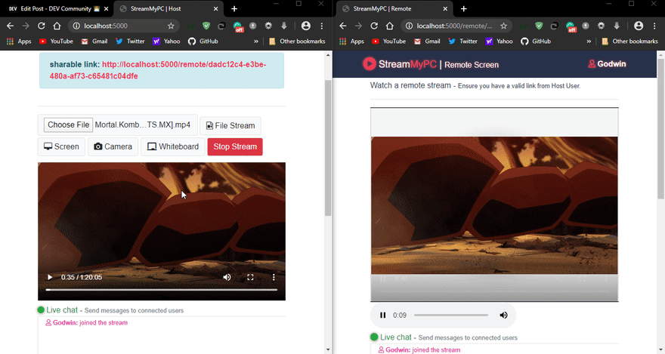Open Chrome menu dots in right window
The image size is (665, 354).
654,26
